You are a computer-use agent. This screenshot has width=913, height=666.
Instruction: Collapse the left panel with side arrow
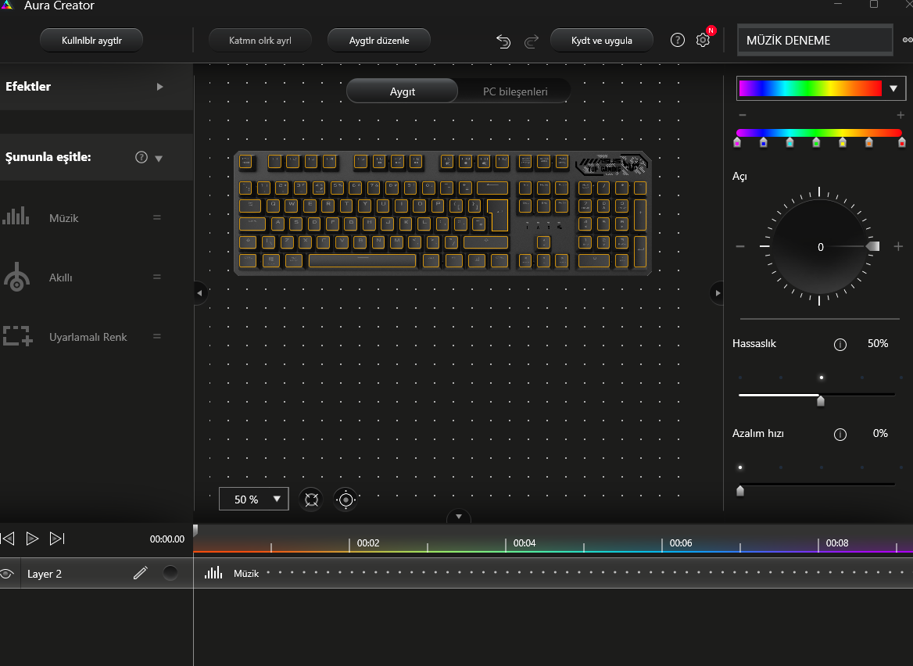200,293
